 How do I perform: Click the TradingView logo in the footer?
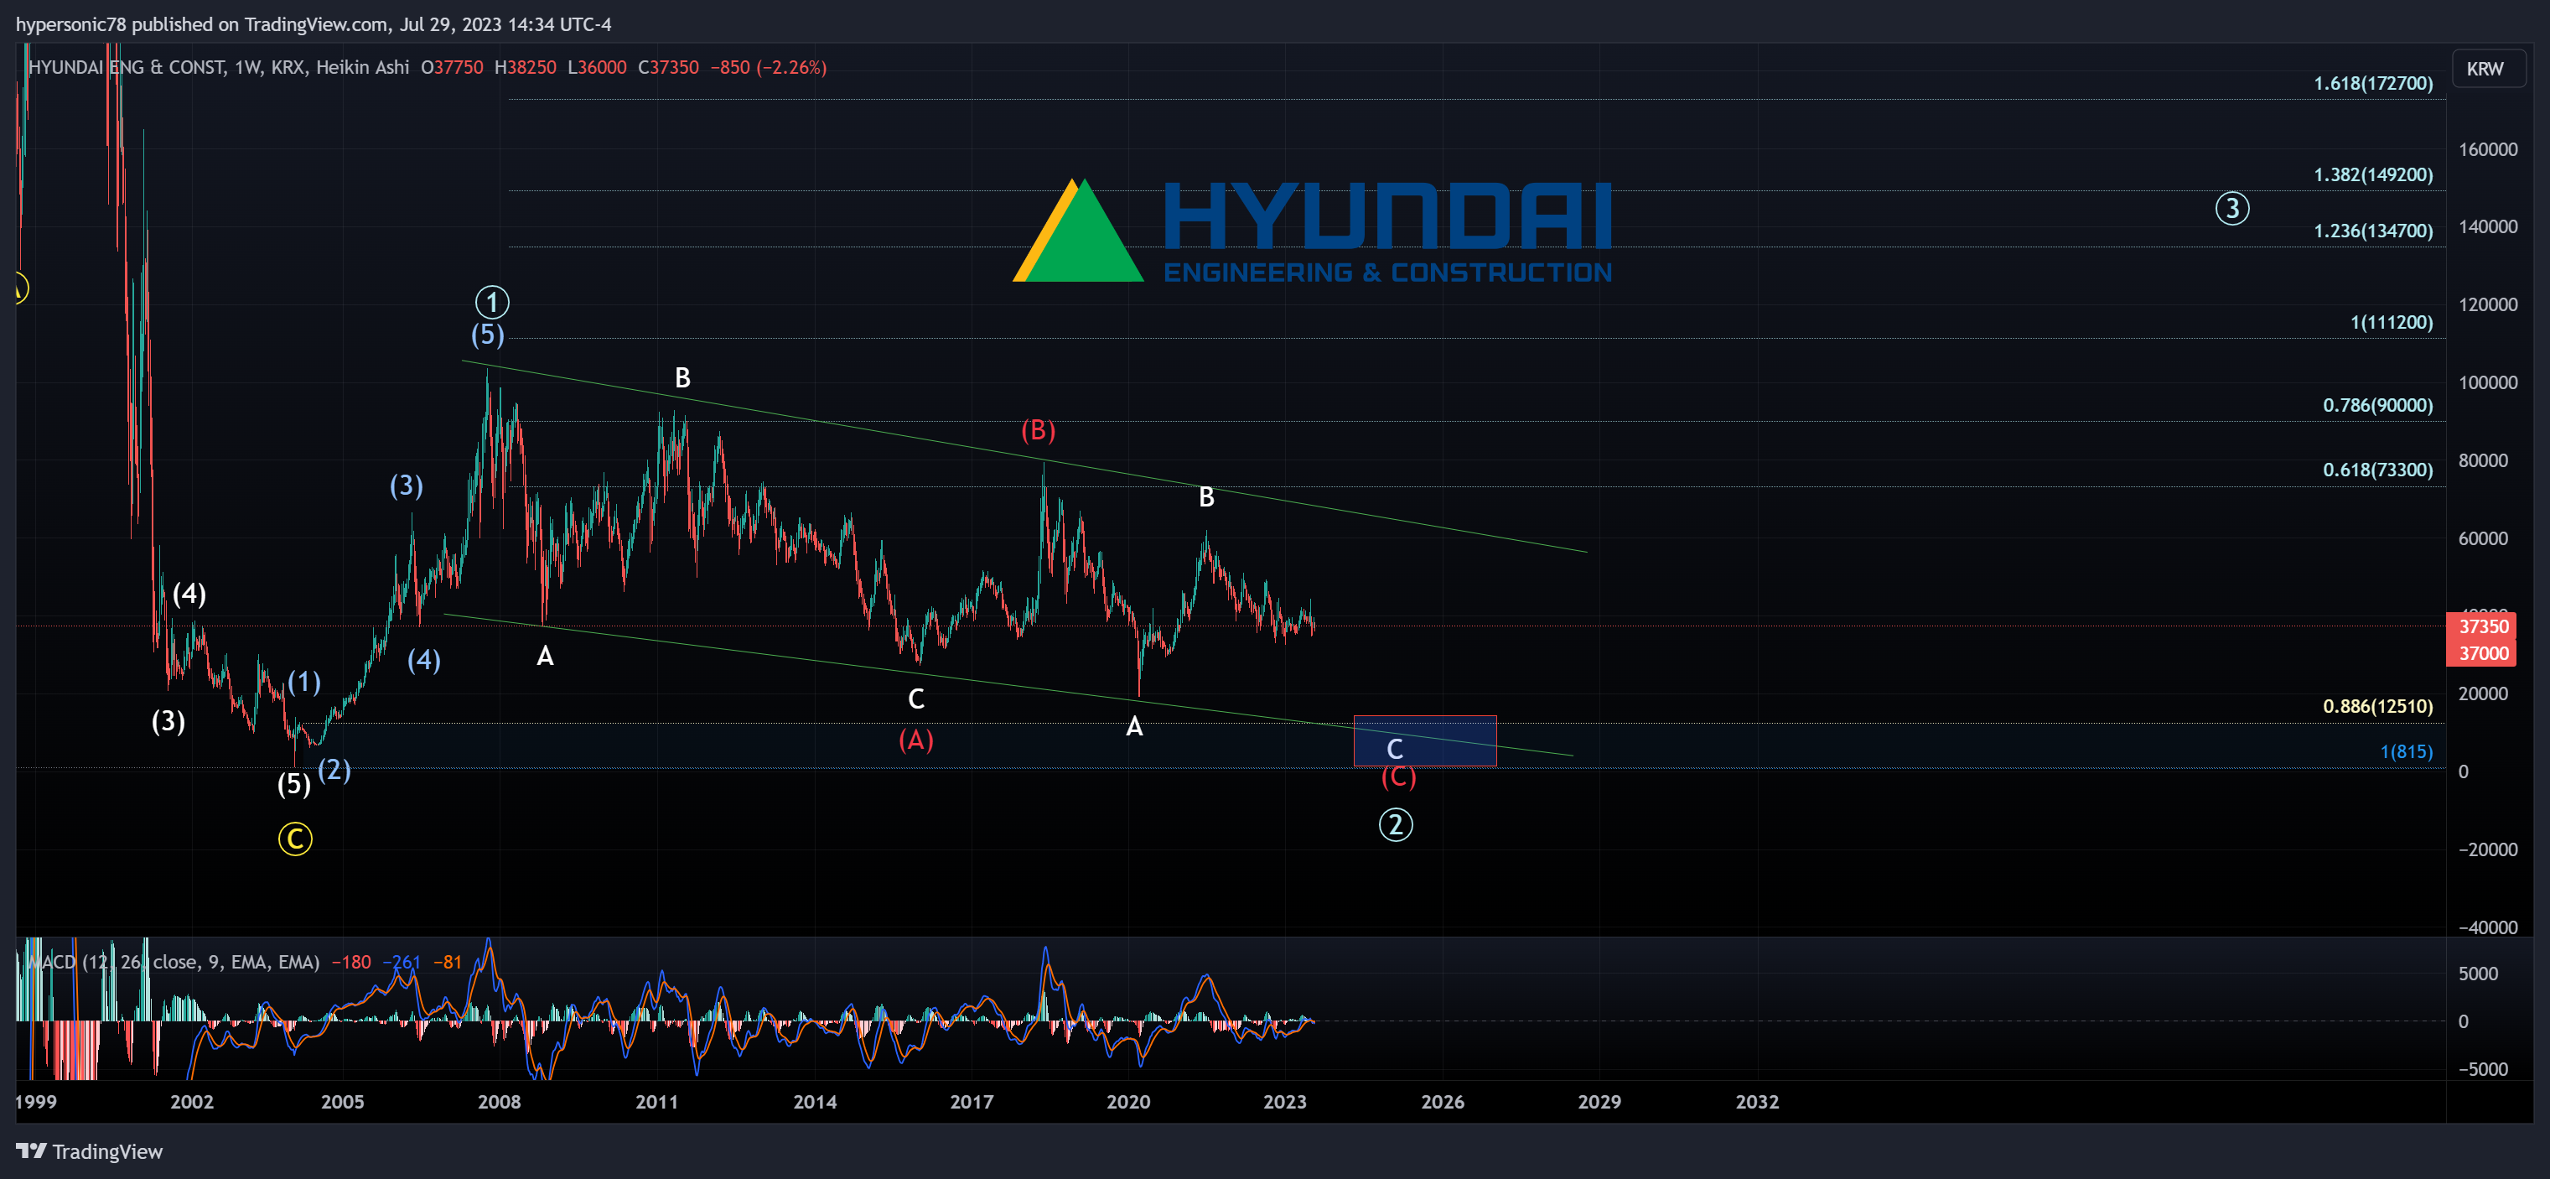[x=89, y=1151]
